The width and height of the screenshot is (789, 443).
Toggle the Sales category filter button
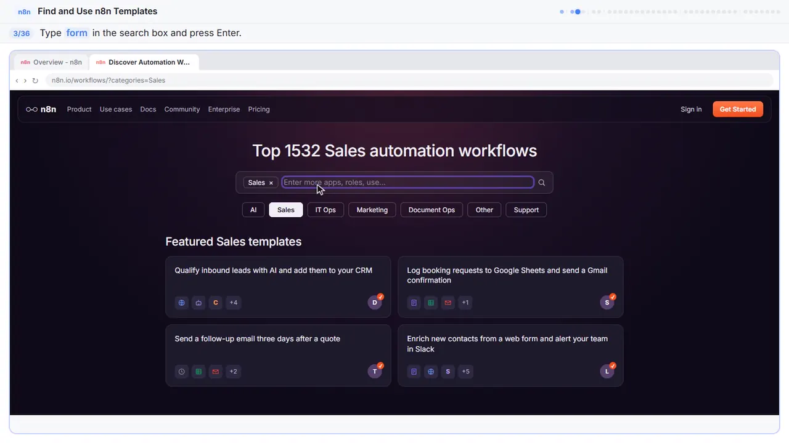coord(286,210)
